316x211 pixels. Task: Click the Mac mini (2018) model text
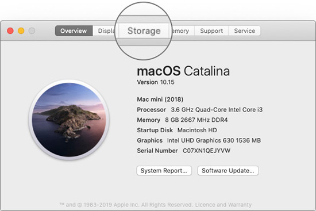(x=160, y=99)
